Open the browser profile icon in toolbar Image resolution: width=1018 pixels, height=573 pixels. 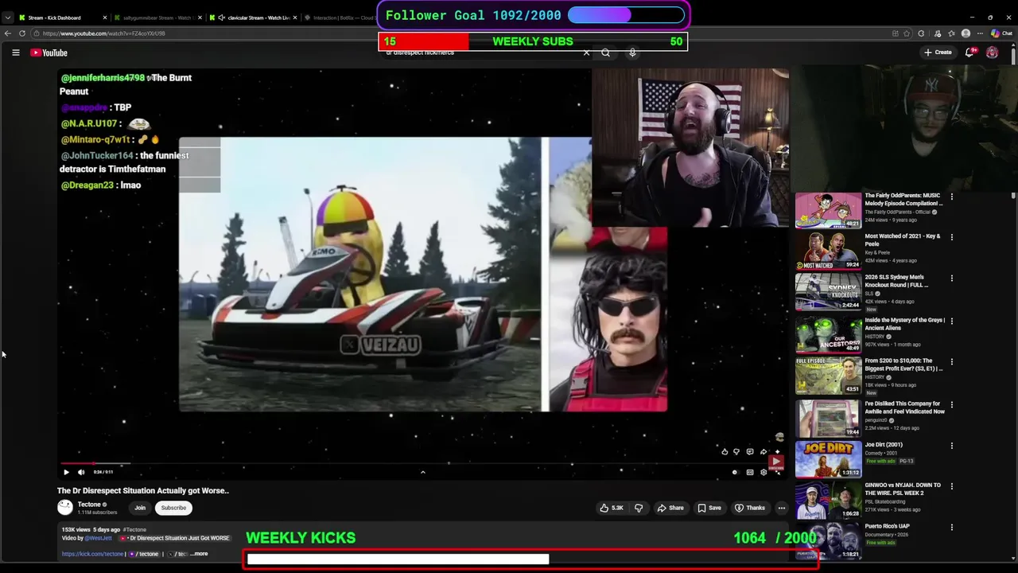pyautogui.click(x=966, y=33)
